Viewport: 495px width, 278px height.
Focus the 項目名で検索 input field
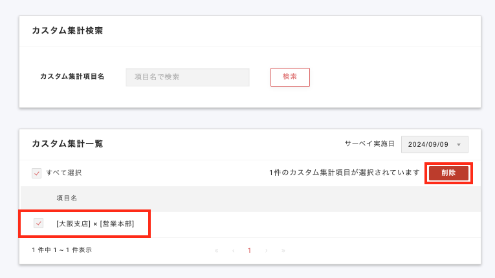(187, 77)
